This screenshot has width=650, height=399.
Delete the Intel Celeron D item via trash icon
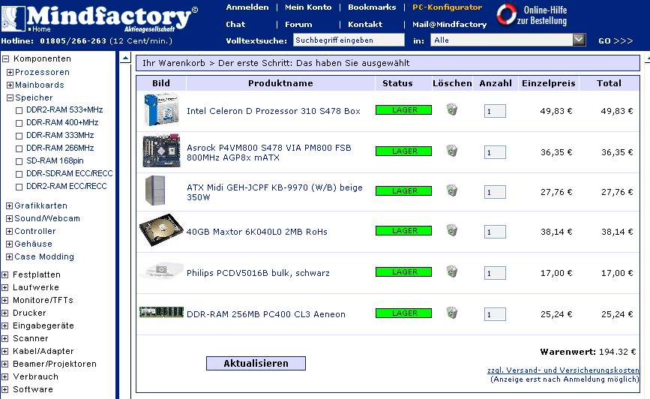(452, 109)
